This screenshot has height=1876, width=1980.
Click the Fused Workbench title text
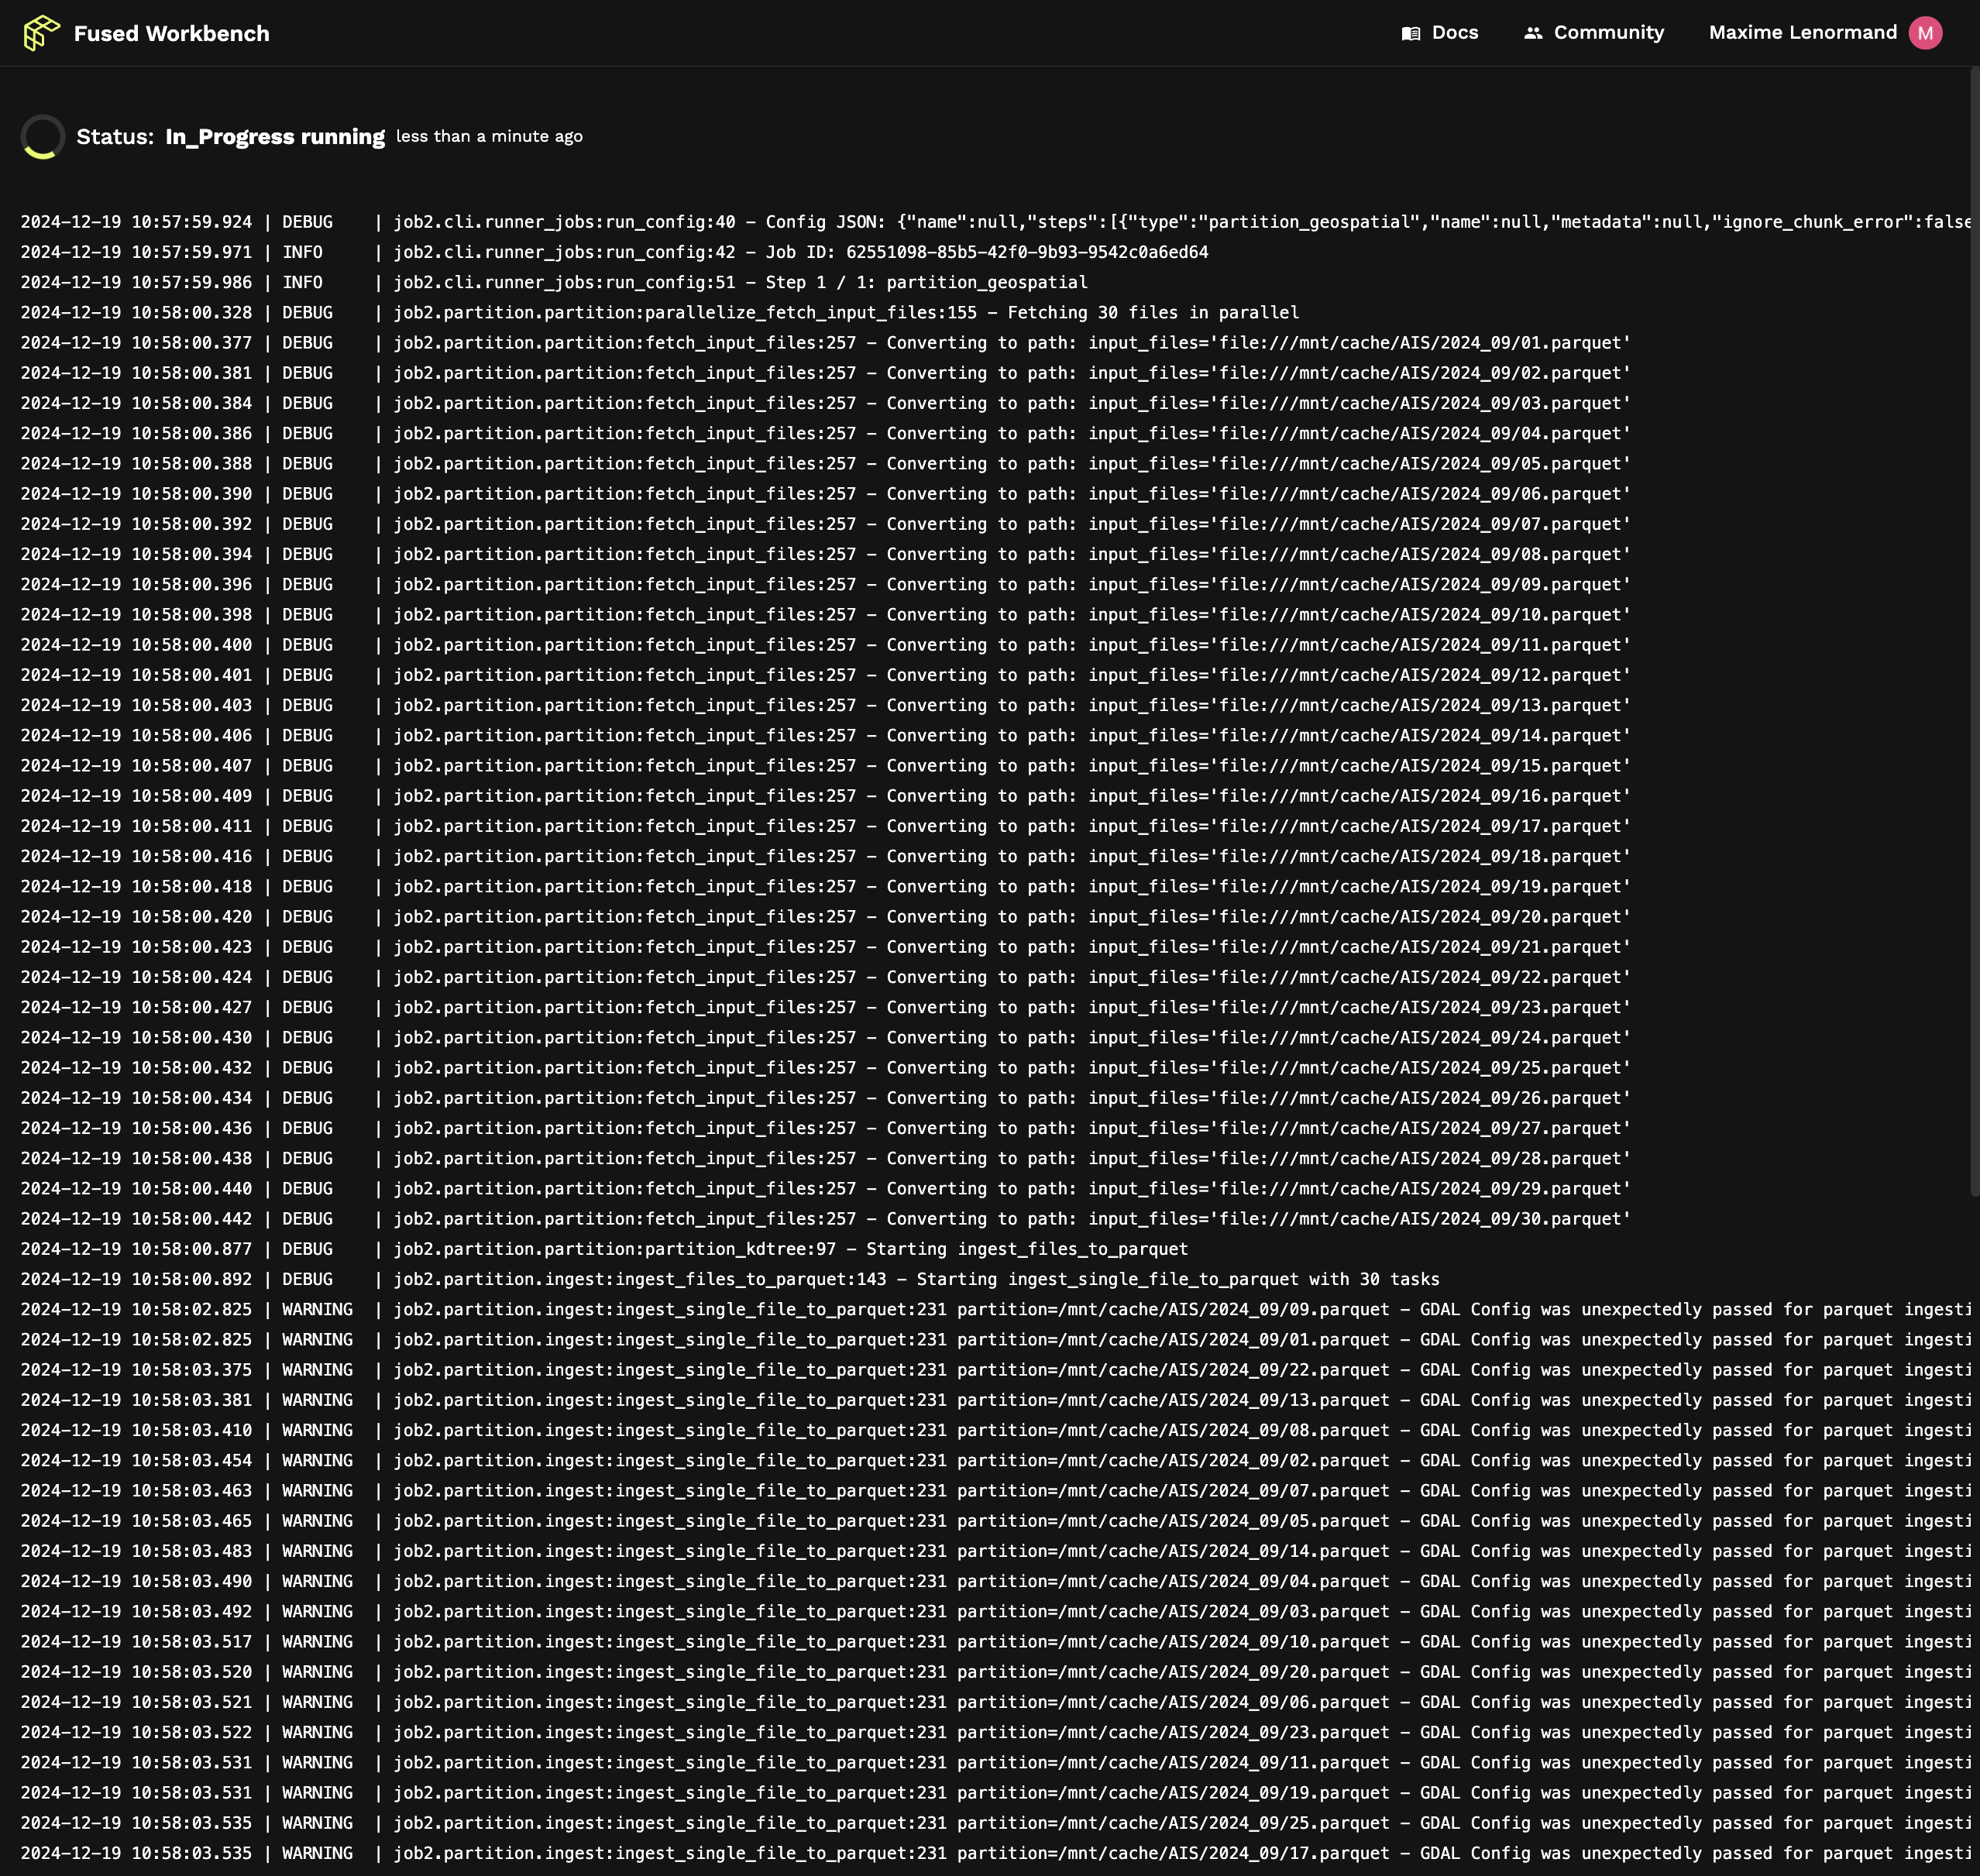coord(172,32)
